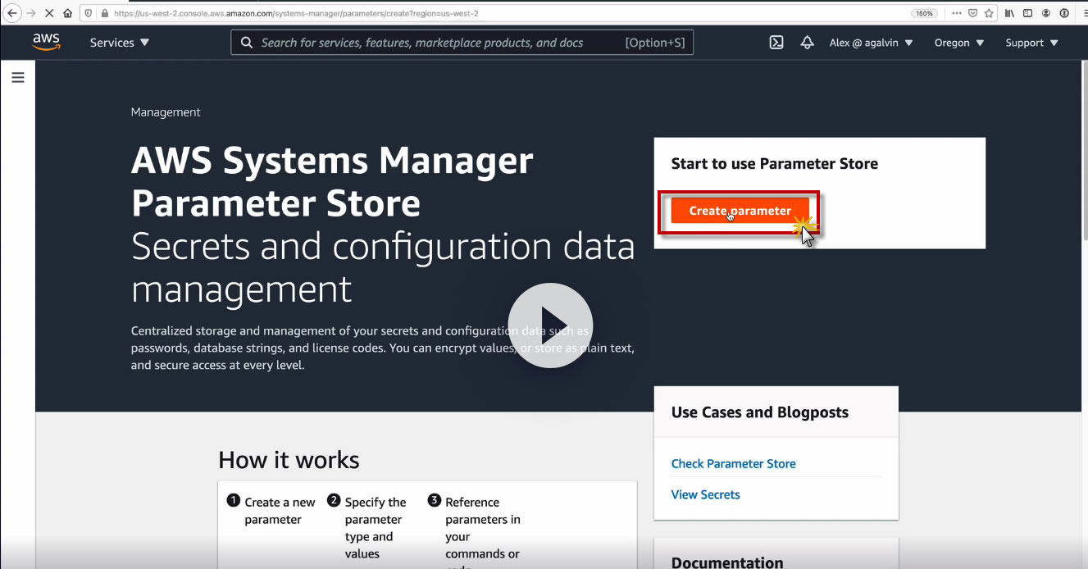
Task: Open the Oregon region dropdown
Action: (x=959, y=43)
